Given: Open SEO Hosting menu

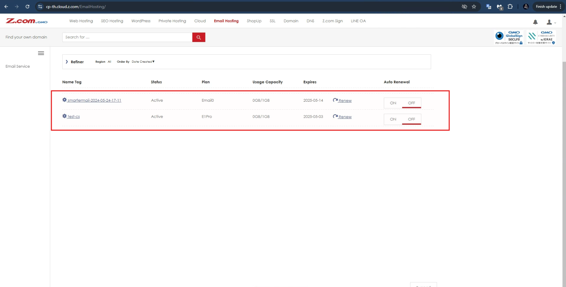Looking at the screenshot, I should [112, 21].
